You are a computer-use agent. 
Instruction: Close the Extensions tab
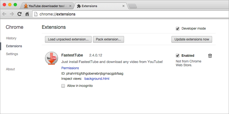[123, 6]
